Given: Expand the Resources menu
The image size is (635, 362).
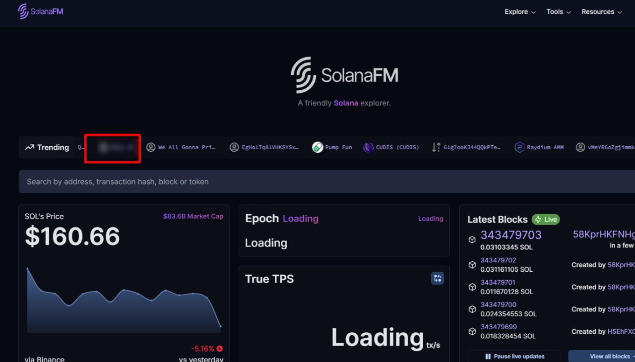Looking at the screenshot, I should click(602, 12).
